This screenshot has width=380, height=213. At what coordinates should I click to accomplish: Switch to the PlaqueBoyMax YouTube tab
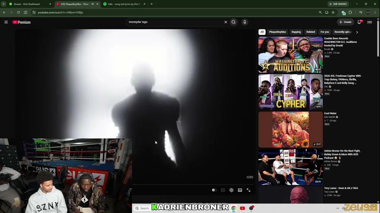pyautogui.click(x=77, y=4)
